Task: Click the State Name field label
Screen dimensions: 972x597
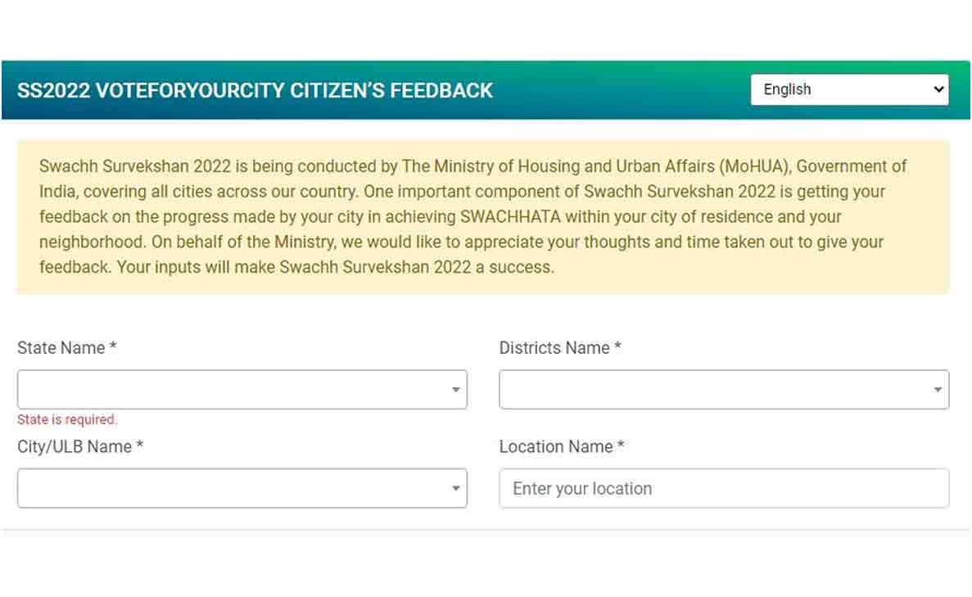Action: click(61, 348)
